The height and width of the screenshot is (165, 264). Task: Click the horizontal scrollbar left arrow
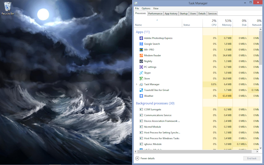point(136,152)
